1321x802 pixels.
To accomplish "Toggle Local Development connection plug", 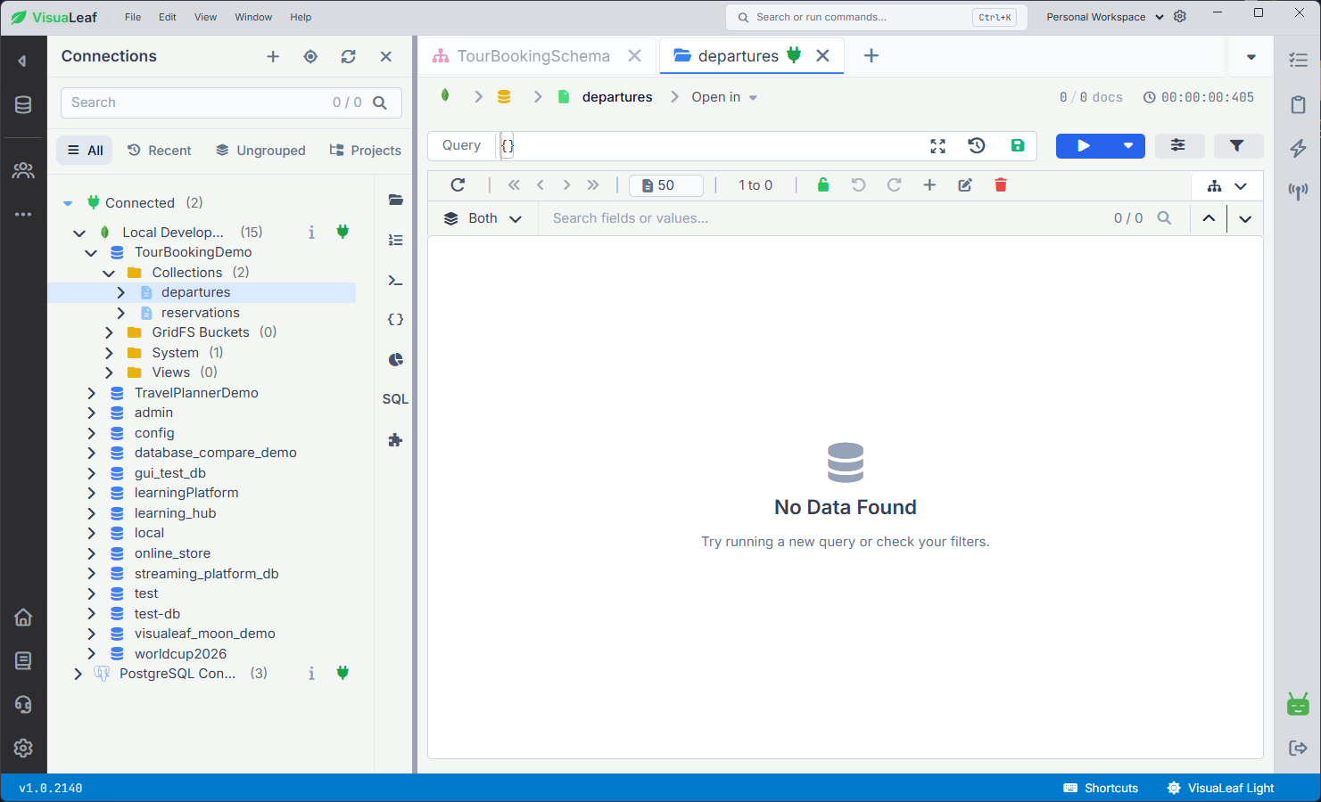I will [343, 232].
